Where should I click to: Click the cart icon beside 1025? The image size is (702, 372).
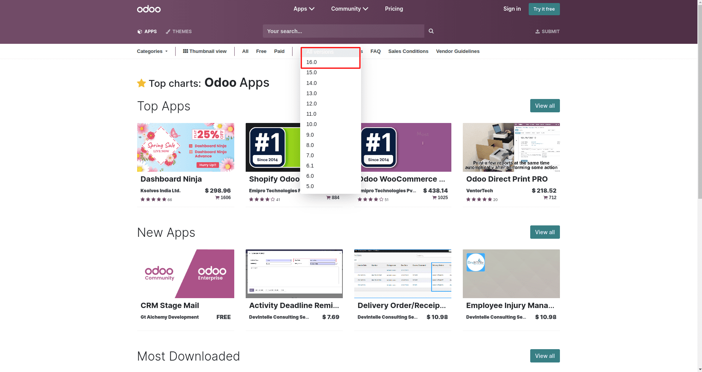click(434, 198)
